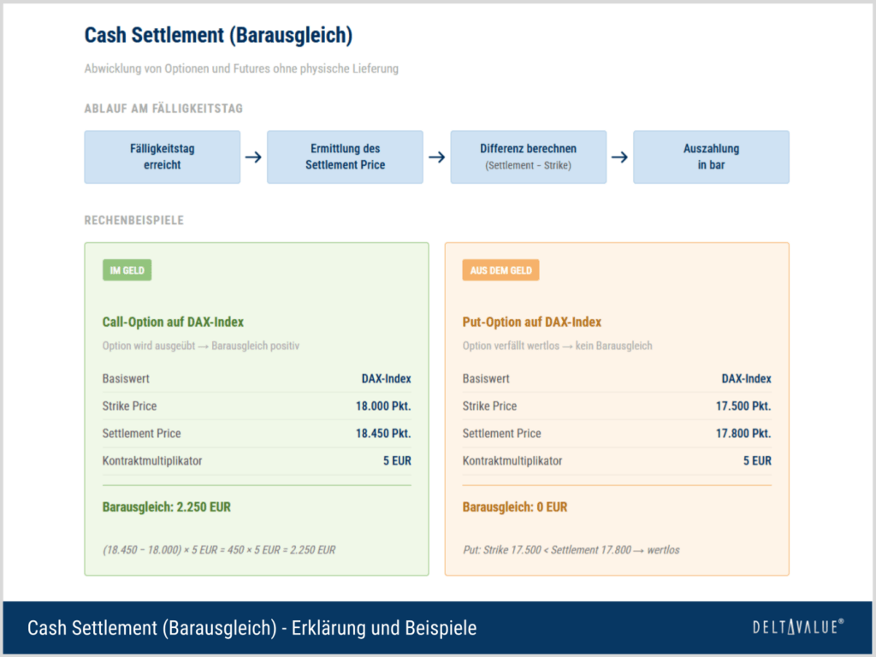Click the Kontraktmultiplikator row in put card
Image resolution: width=876 pixels, height=657 pixels.
617,461
